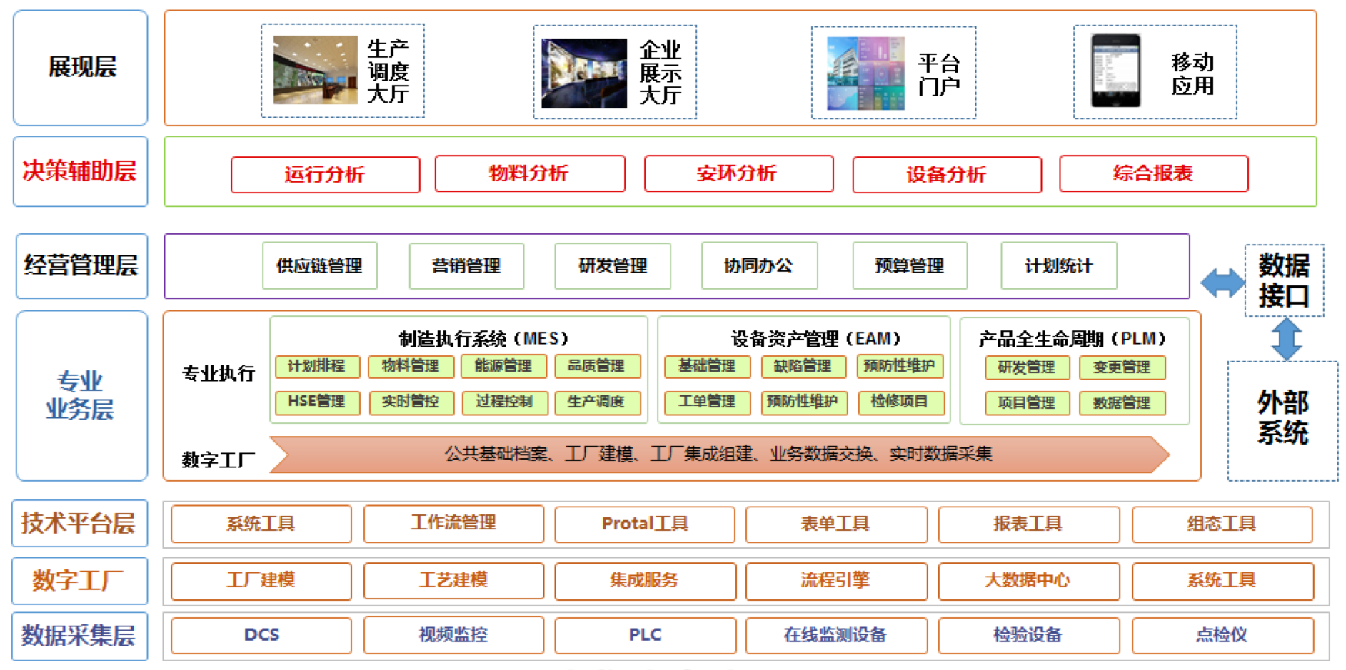The width and height of the screenshot is (1346, 670).
Task: Click the 制造执行系统（MES）heading
Action: [483, 338]
